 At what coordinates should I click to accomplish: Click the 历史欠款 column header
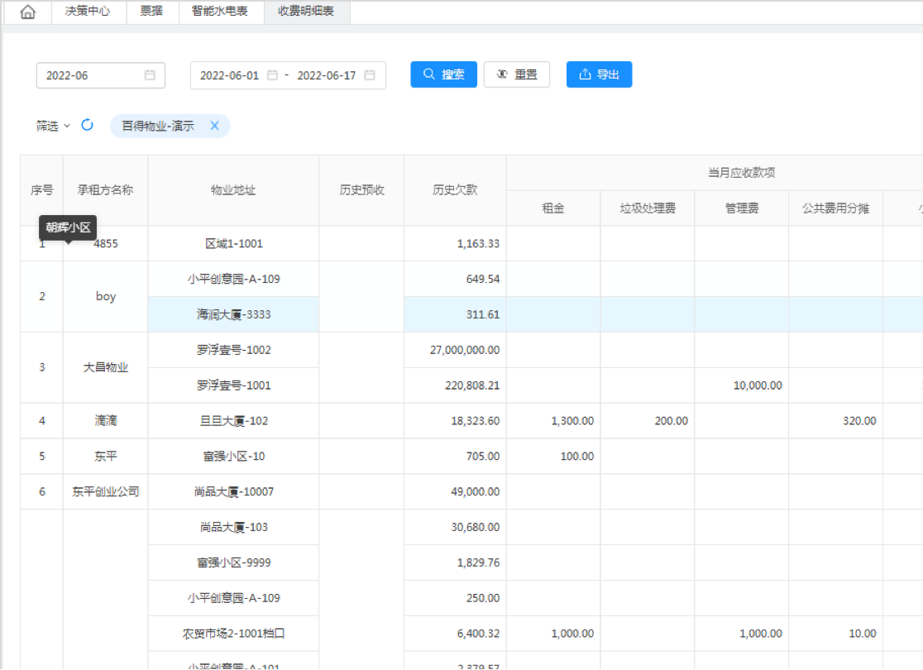(455, 190)
